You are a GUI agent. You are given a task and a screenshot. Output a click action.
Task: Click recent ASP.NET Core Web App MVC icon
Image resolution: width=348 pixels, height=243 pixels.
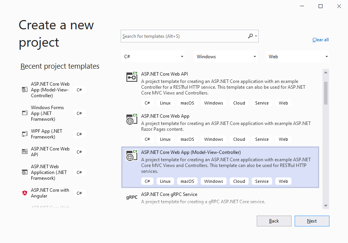coord(25,89)
